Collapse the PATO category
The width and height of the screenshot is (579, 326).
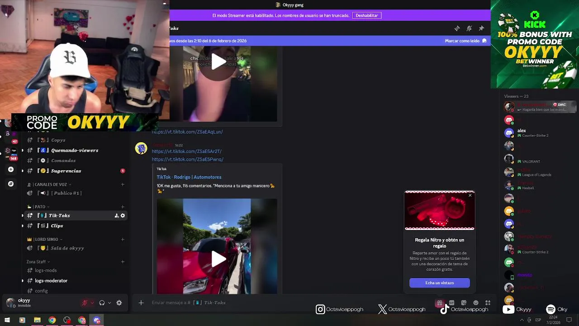[38, 207]
